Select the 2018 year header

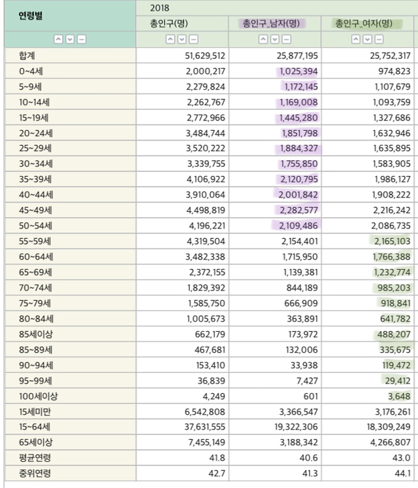click(159, 8)
